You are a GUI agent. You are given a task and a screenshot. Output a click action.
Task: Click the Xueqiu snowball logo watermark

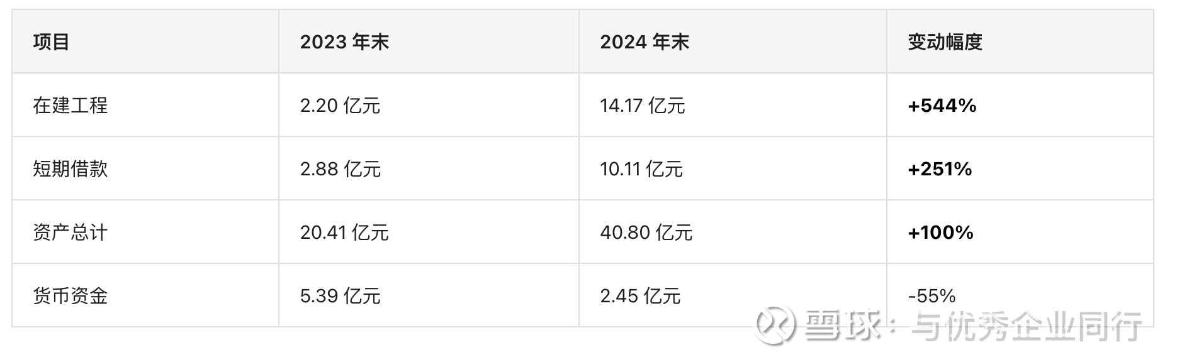tap(775, 326)
